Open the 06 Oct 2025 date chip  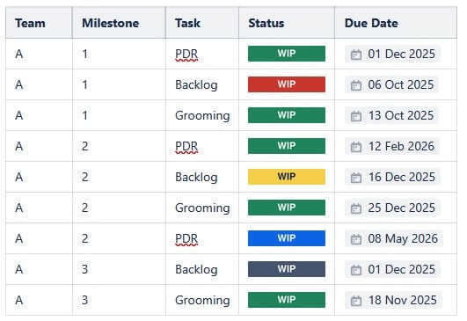click(391, 84)
